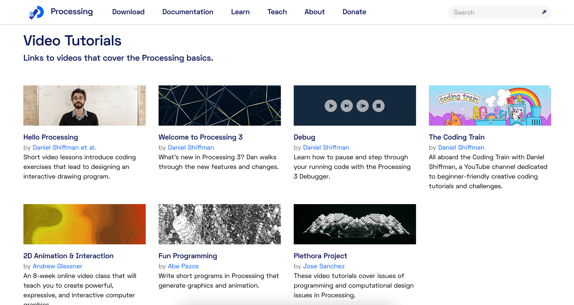Click the Processing site name
Image resolution: width=574 pixels, height=305 pixels.
click(72, 12)
